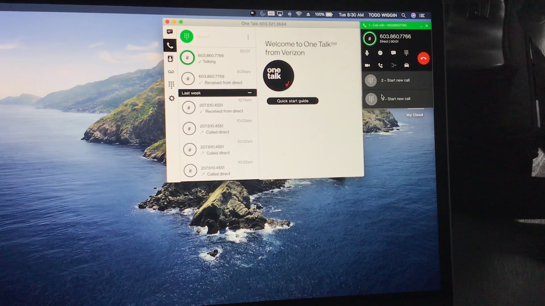Open the dial pad from the sidebar
This screenshot has width=545, height=306.
[x=171, y=85]
